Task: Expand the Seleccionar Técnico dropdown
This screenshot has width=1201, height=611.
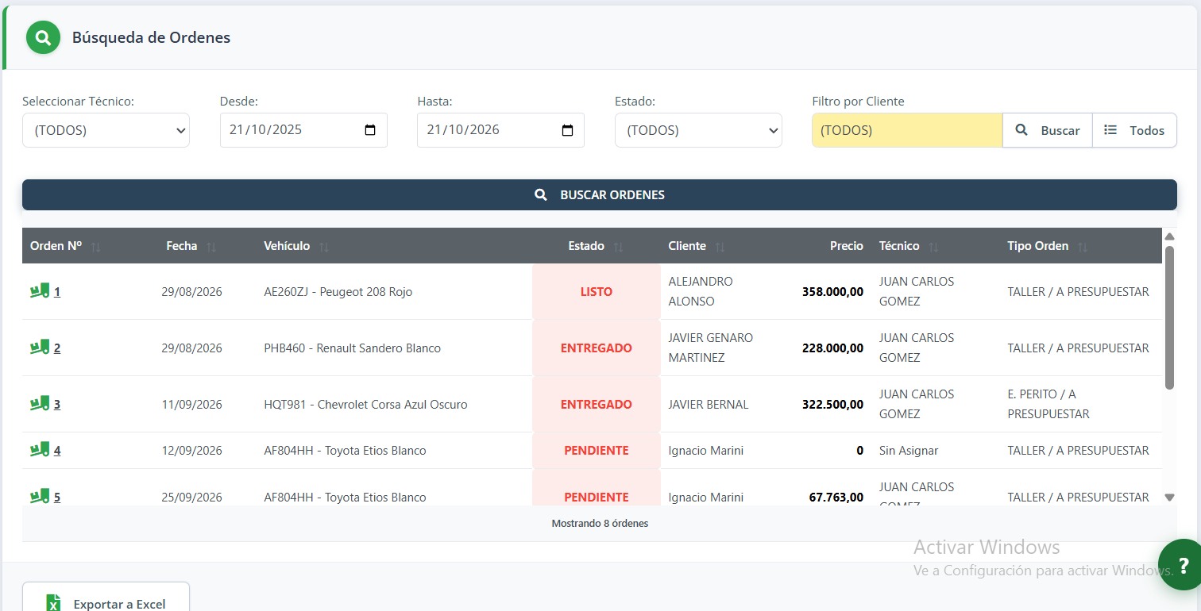Action: pos(106,130)
